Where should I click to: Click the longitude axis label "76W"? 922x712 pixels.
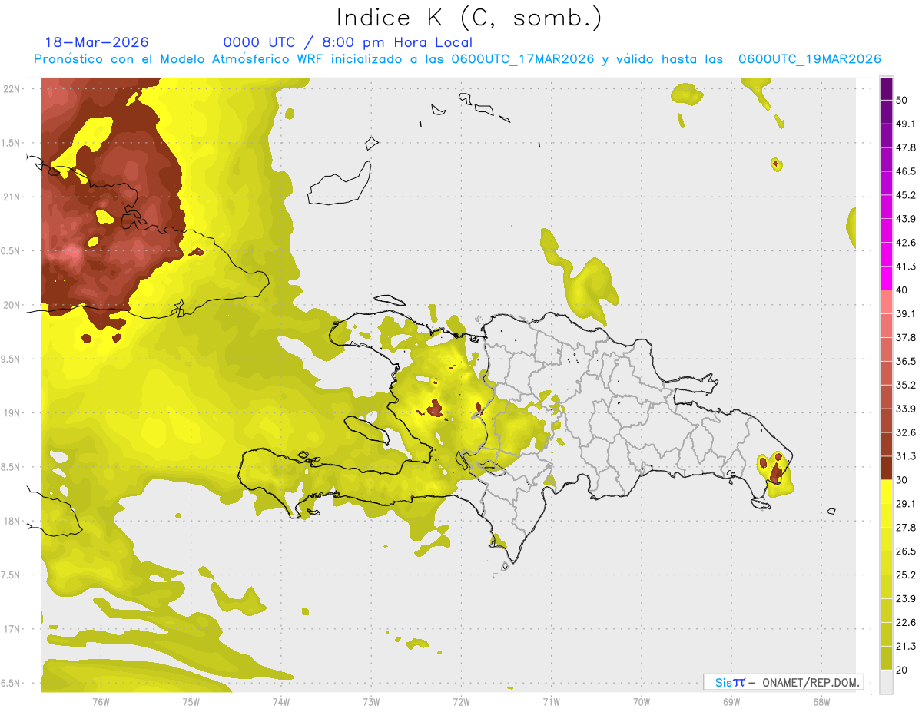101,701
